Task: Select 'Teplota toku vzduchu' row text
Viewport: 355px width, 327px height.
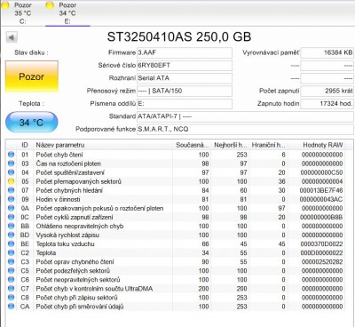Action: pos(65,243)
